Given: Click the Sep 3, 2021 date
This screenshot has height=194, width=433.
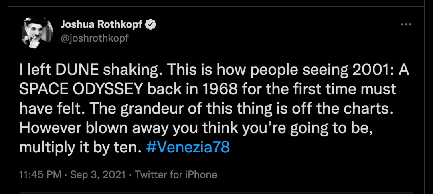Looking at the screenshot, I should coord(98,175).
